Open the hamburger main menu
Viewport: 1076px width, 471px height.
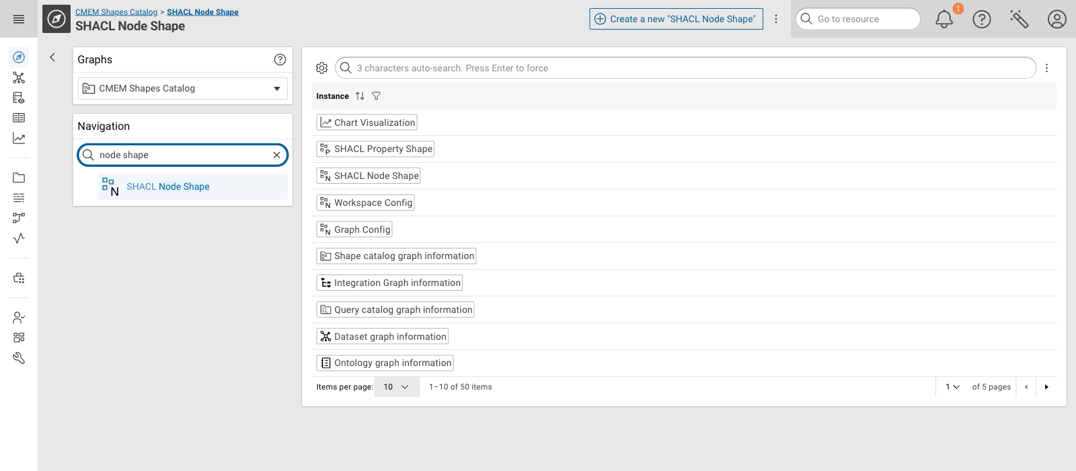tap(19, 20)
